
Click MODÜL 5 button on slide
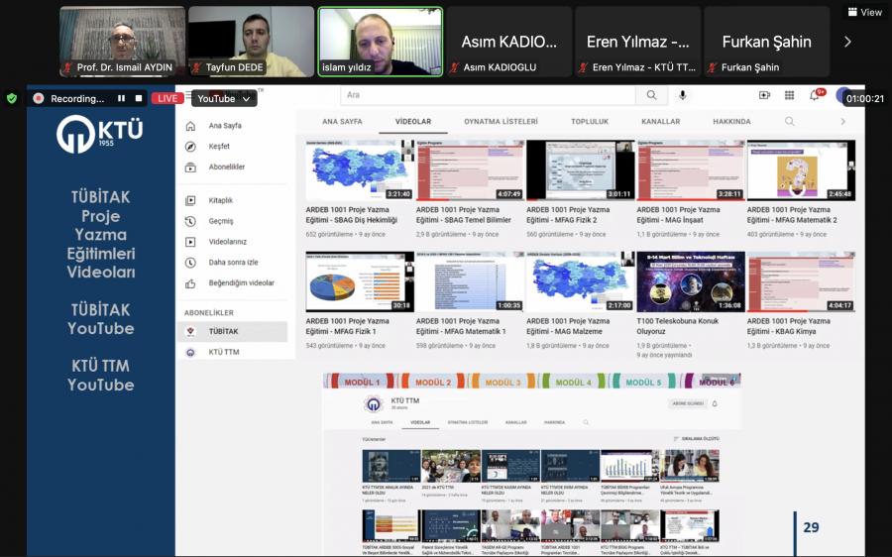[x=643, y=382]
